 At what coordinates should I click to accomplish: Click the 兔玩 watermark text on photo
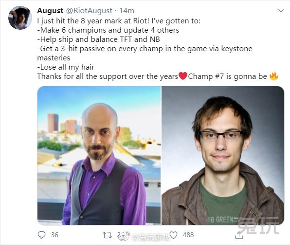click(x=258, y=225)
